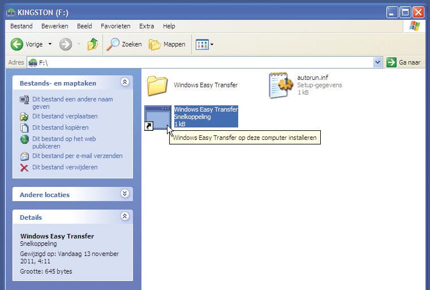Close the KINGSTON window
This screenshot has width=430, height=290.
(x=418, y=12)
